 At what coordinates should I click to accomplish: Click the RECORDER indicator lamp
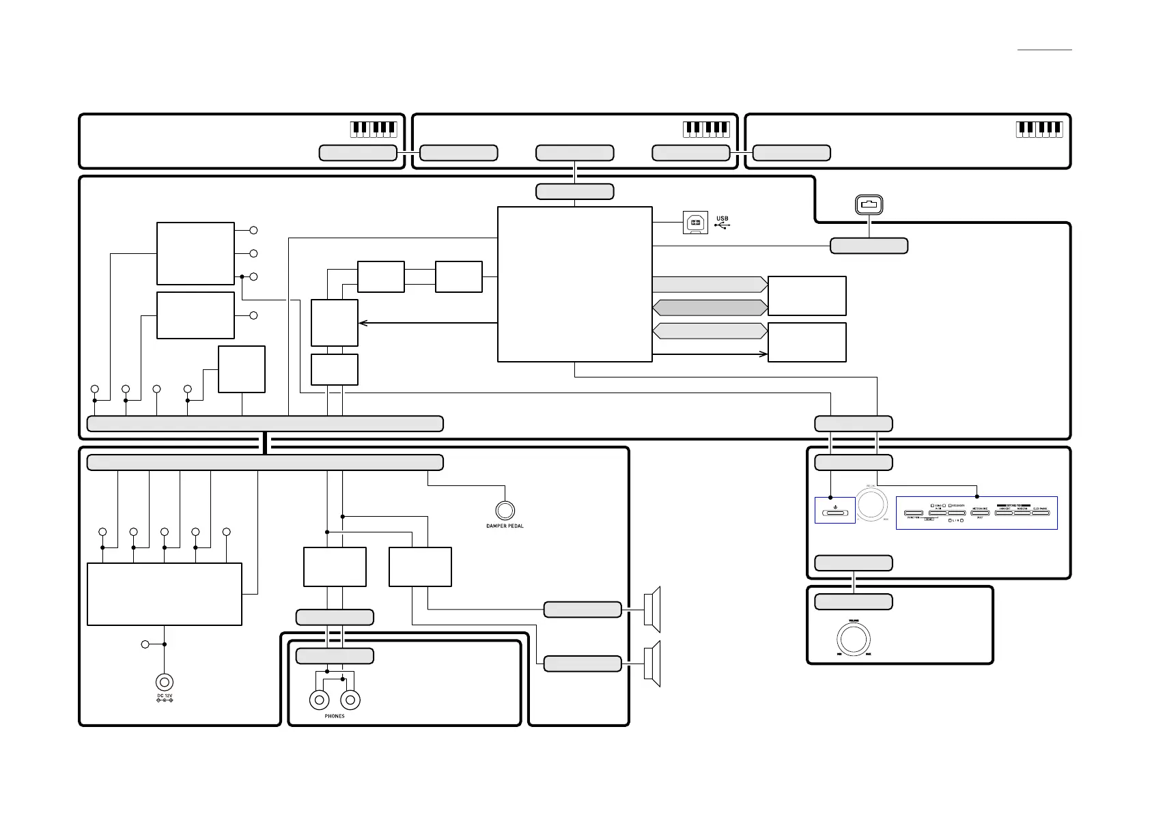[x=950, y=506]
